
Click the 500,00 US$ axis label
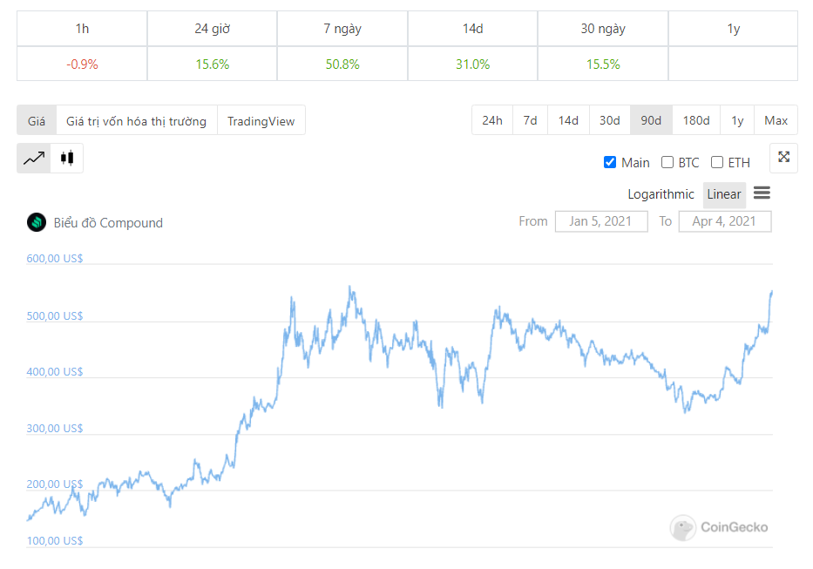point(54,316)
